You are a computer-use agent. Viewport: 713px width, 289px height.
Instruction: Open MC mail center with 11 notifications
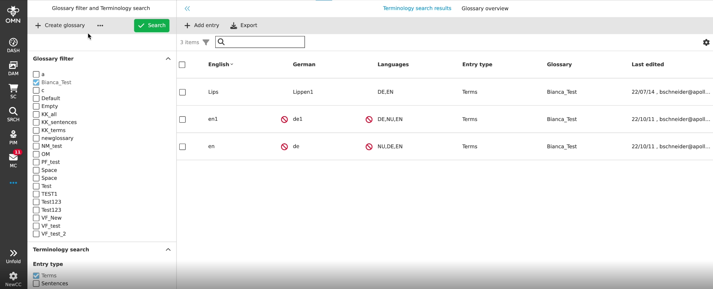point(13,160)
